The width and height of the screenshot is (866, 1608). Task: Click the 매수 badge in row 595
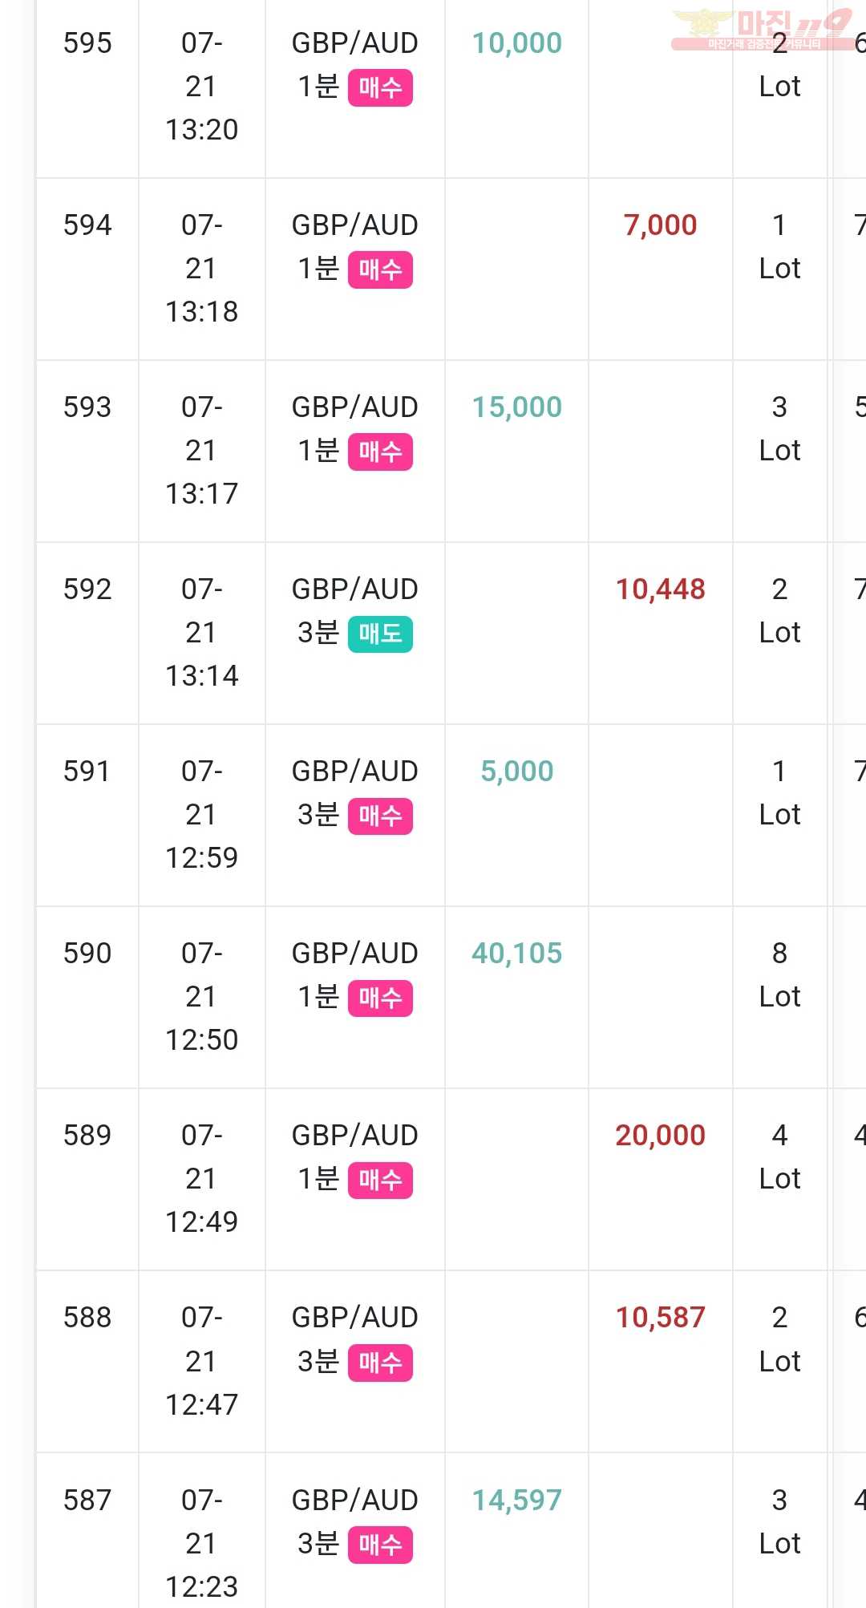pyautogui.click(x=380, y=87)
